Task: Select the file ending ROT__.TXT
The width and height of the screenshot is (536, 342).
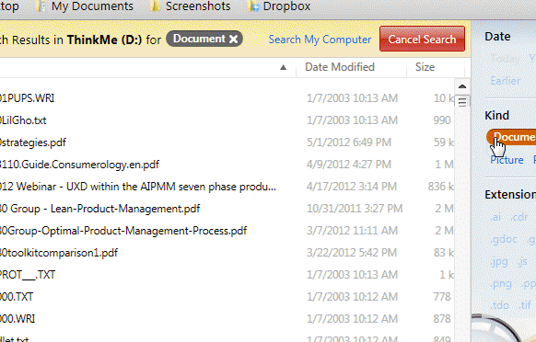Action: (28, 275)
